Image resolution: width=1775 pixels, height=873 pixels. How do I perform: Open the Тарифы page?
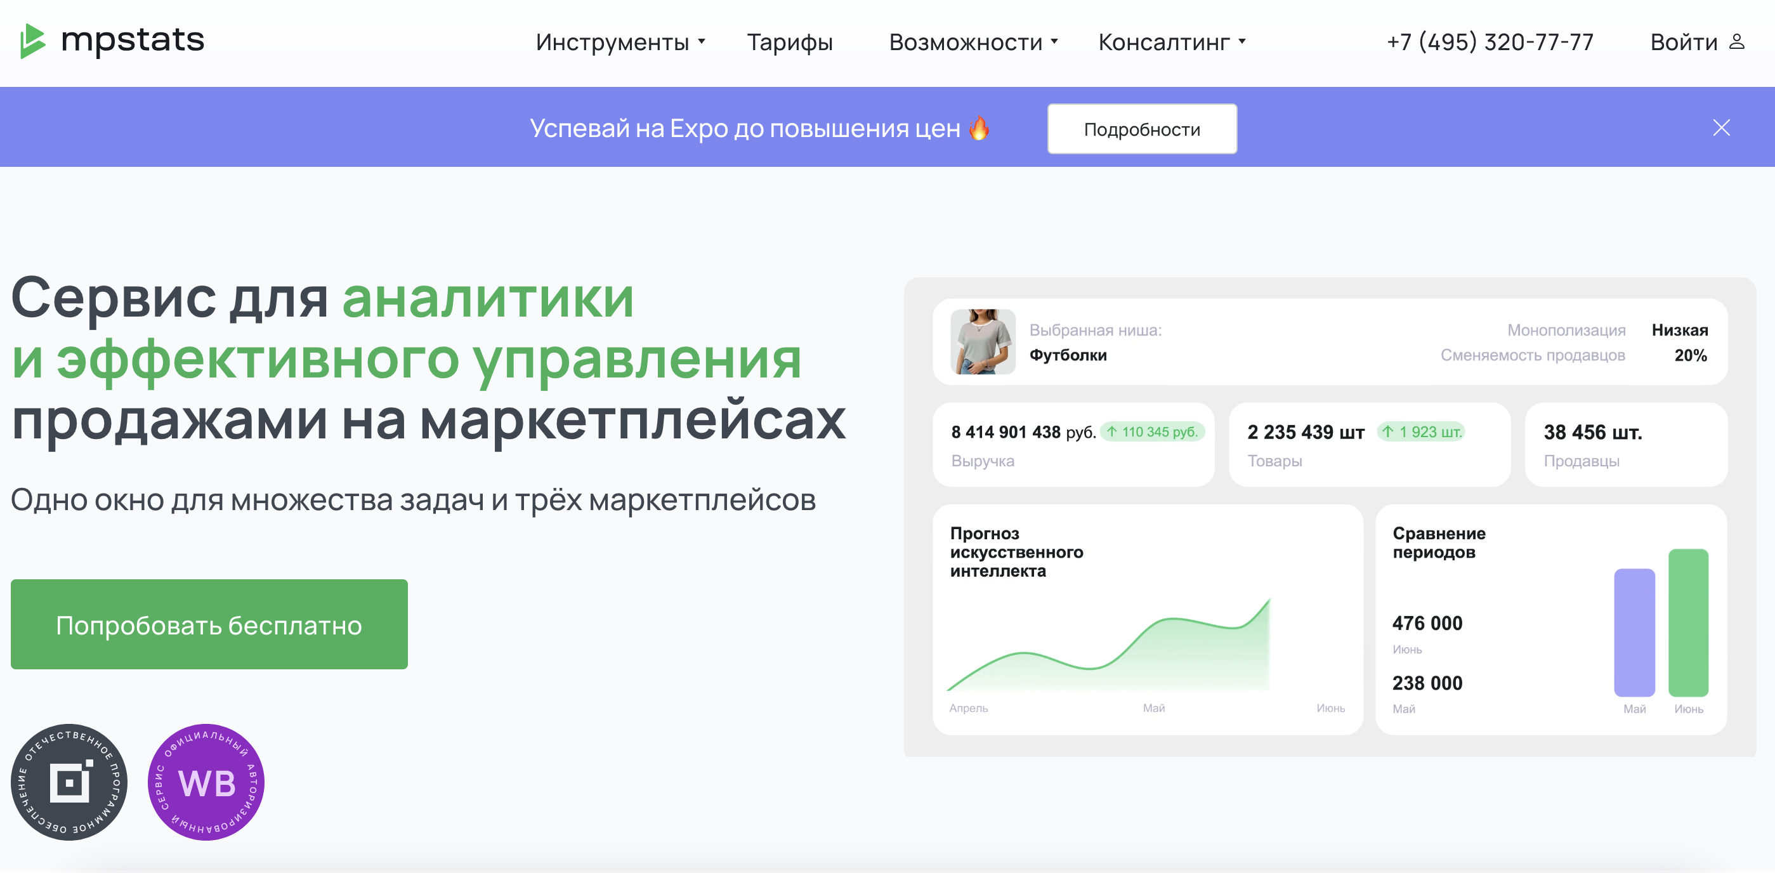[790, 43]
